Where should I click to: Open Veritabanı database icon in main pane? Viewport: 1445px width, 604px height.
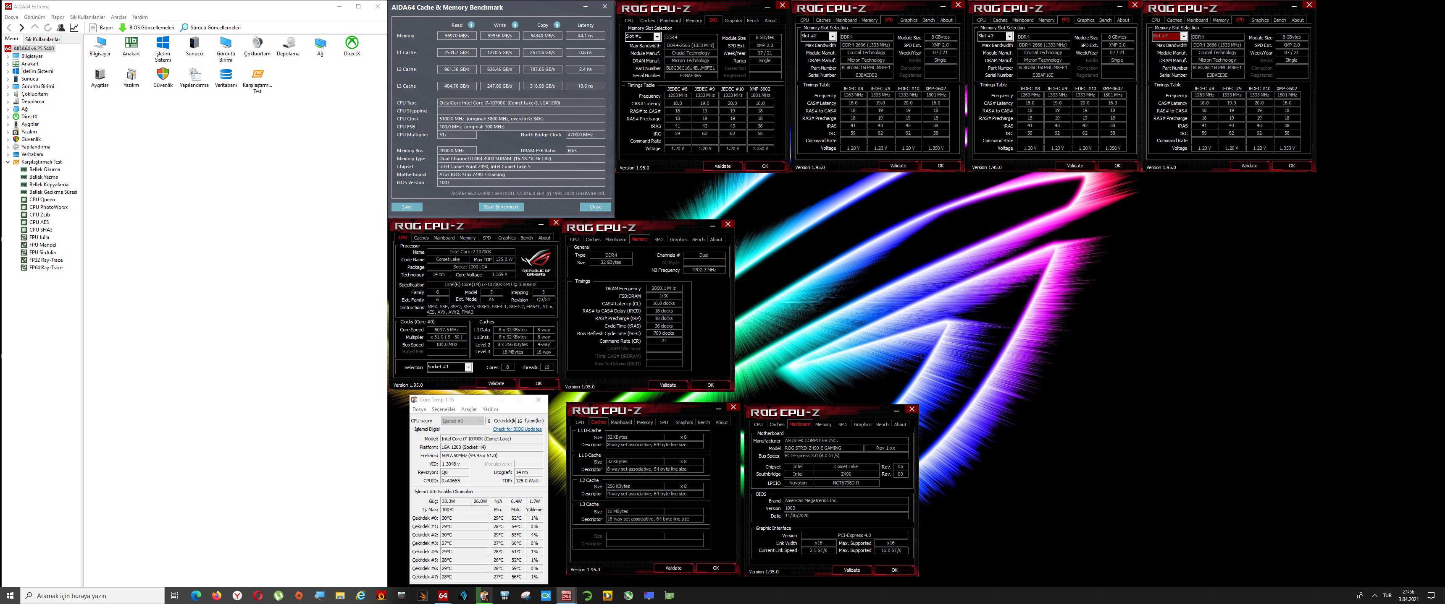point(226,78)
